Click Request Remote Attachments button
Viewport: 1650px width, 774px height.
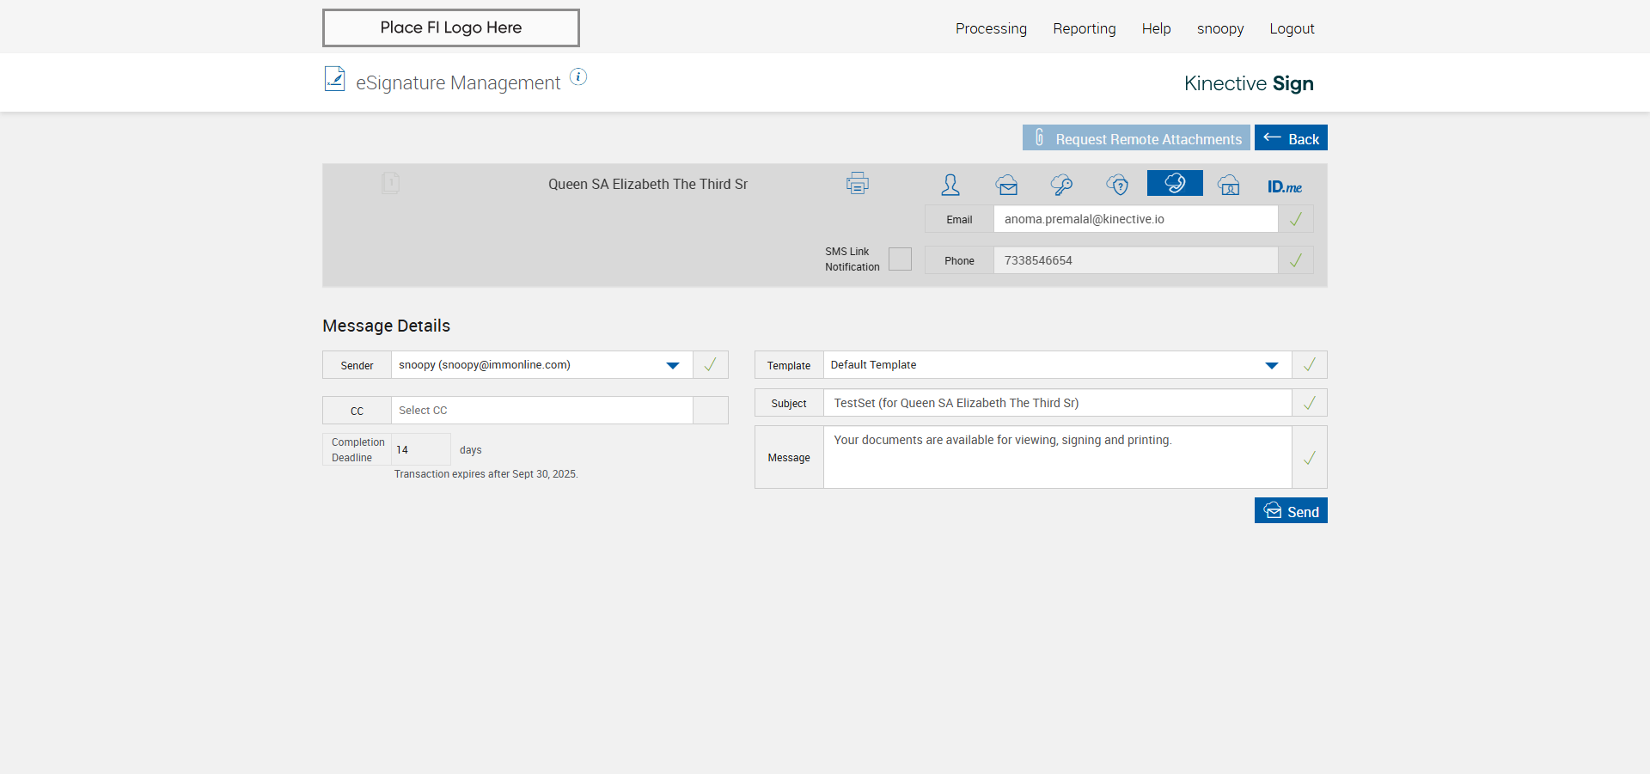1135,138
